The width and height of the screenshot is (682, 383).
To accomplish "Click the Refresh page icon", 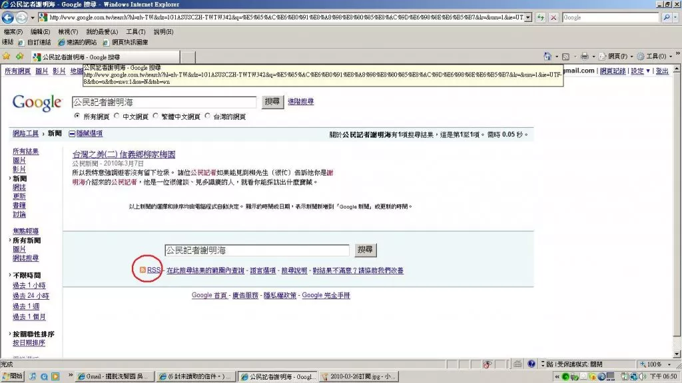I will coord(540,17).
